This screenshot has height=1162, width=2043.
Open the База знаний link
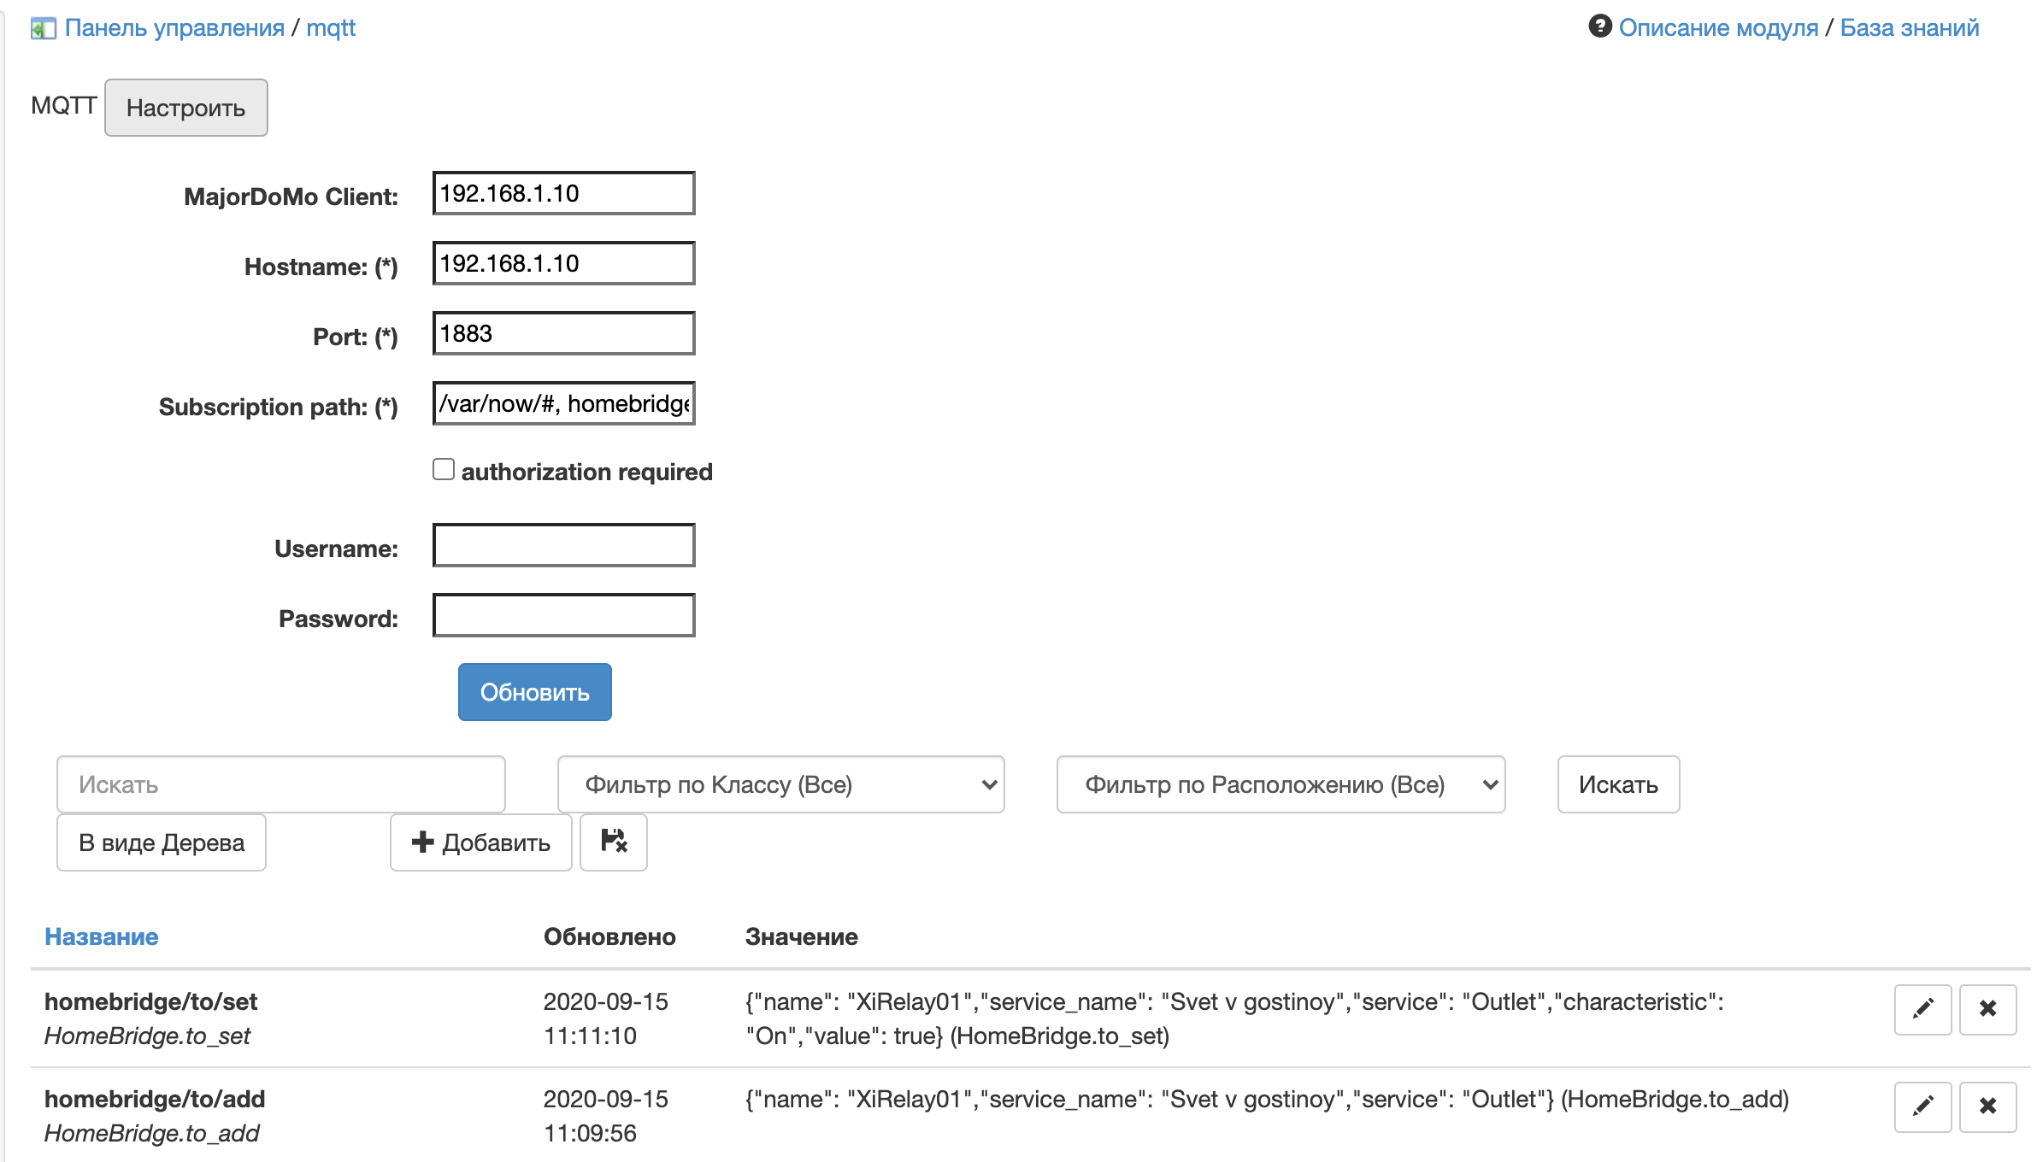(1909, 28)
